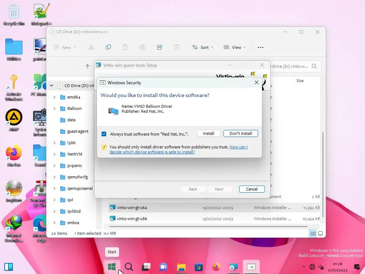The width and height of the screenshot is (365, 274).
Task: Open File Explorer from the taskbar
Action: [181, 267]
